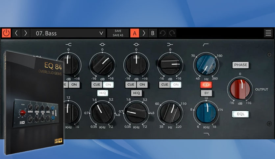Screen dimensions: 275x159
Task: Toggle ON for the first band
Action: [x=74, y=84]
